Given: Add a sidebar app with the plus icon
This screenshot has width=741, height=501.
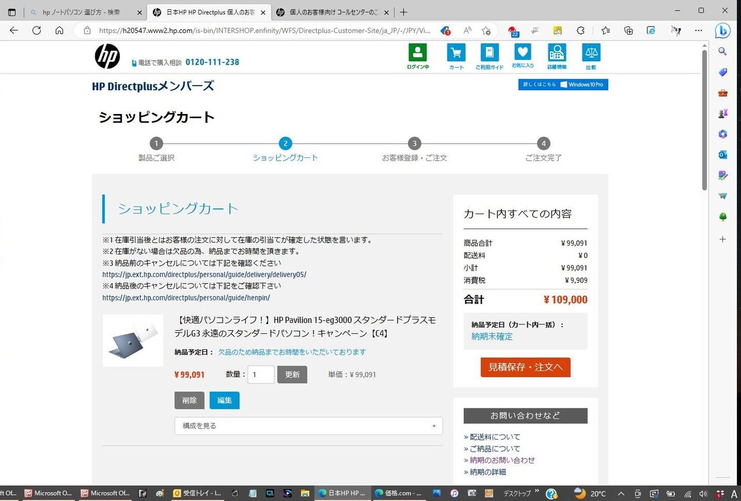Looking at the screenshot, I should click(x=722, y=239).
